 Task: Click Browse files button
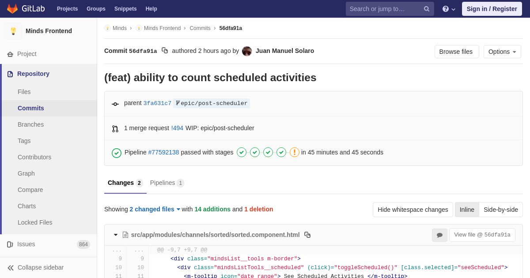tap(457, 52)
